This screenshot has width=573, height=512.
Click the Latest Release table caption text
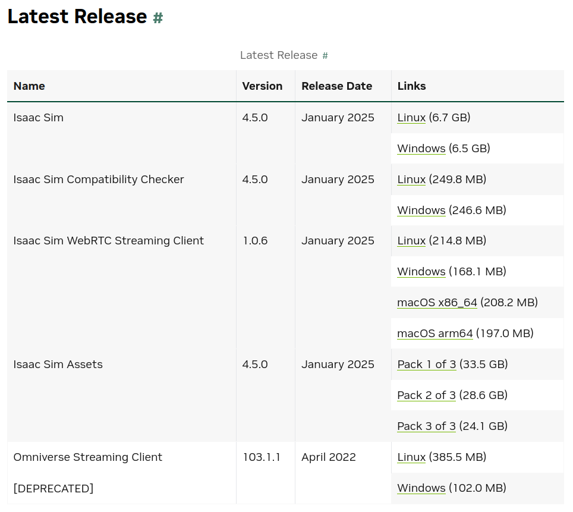(279, 55)
